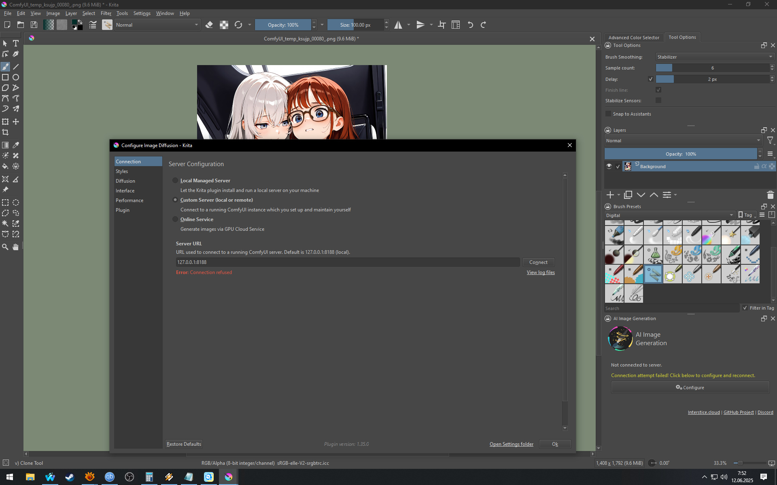
Task: Click the reload brush preset icon
Action: point(238,25)
